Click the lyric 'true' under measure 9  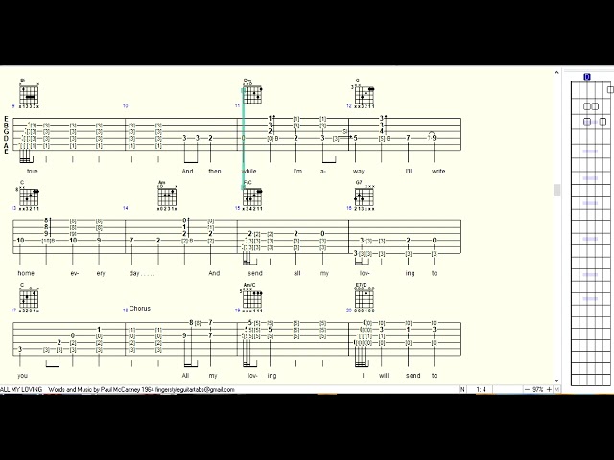click(x=32, y=172)
